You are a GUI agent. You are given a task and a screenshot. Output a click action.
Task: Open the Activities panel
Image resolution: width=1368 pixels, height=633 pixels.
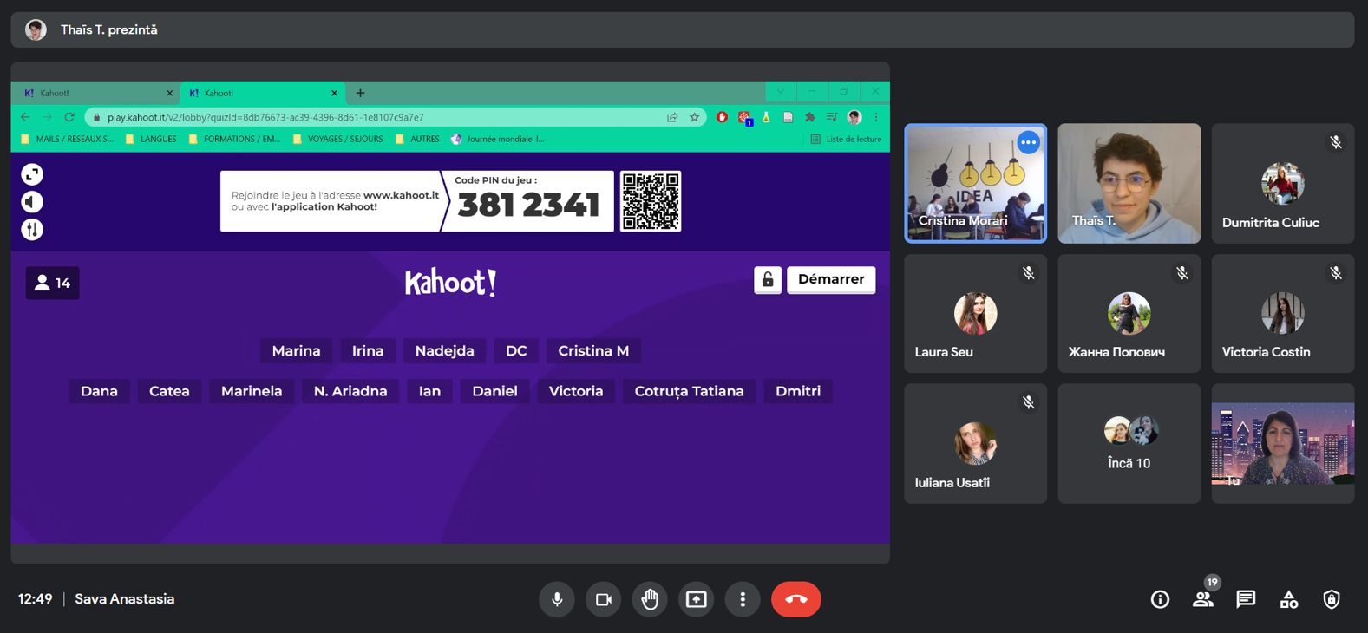click(x=1288, y=599)
